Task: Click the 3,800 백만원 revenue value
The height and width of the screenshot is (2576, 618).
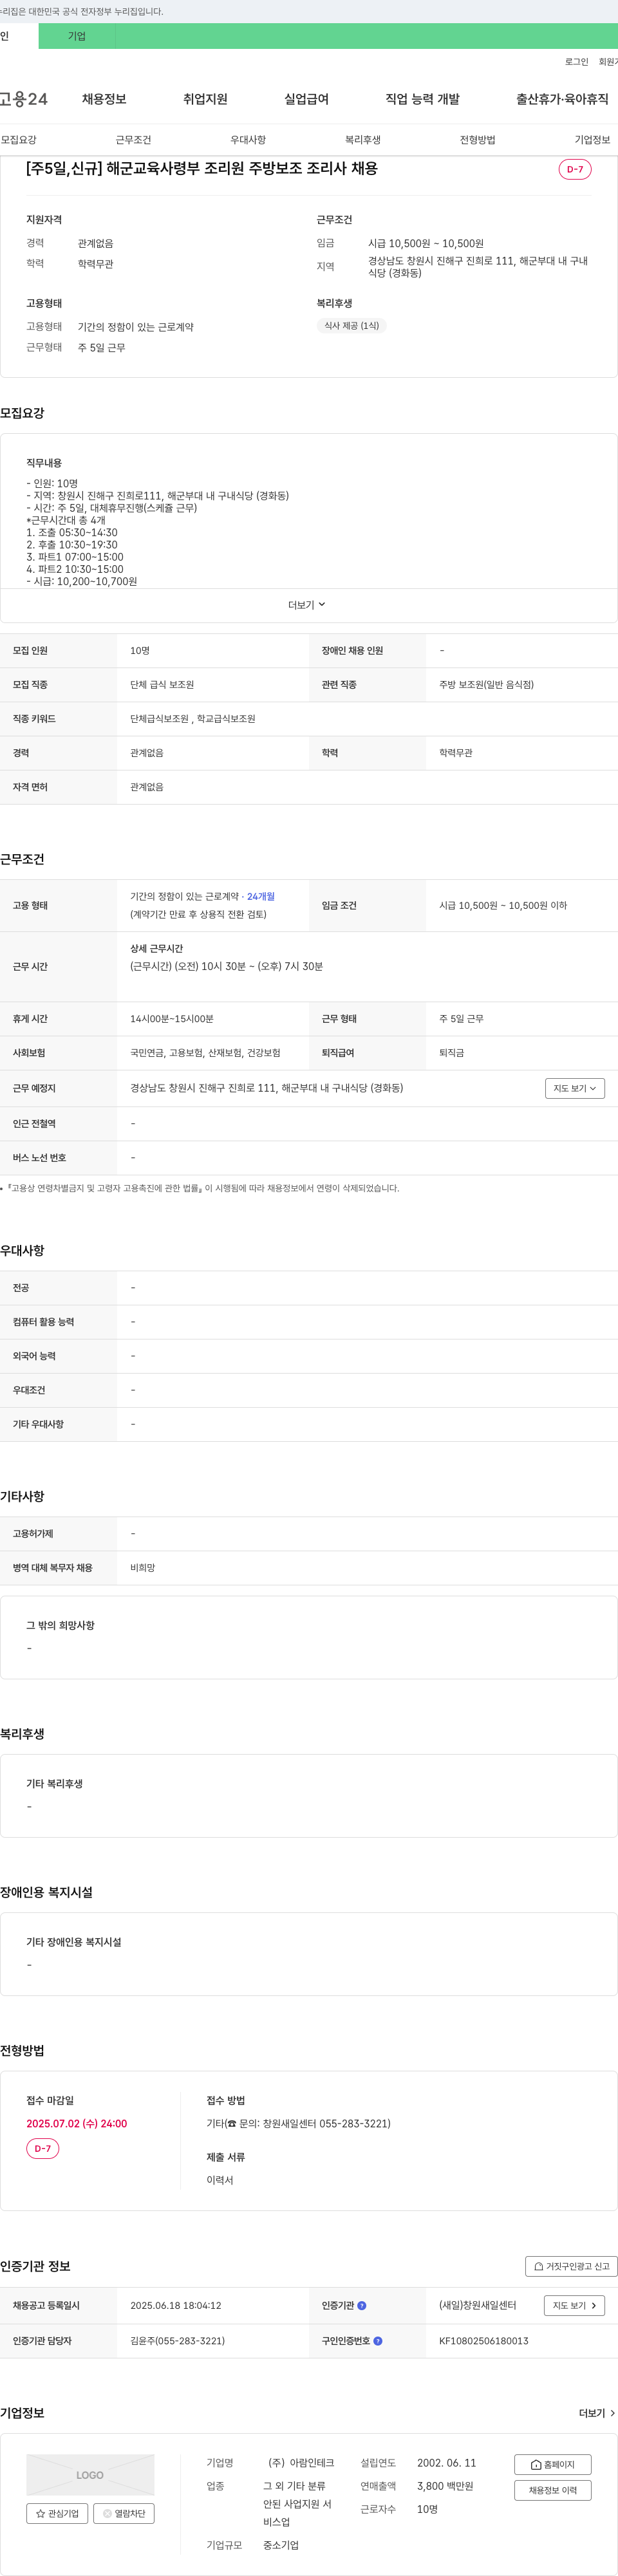Action: coord(445,2486)
